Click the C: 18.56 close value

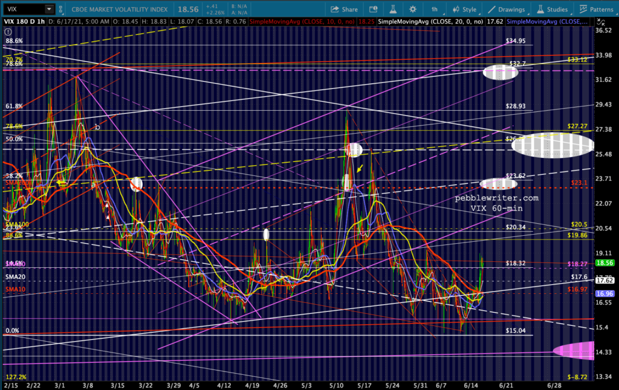(x=209, y=21)
